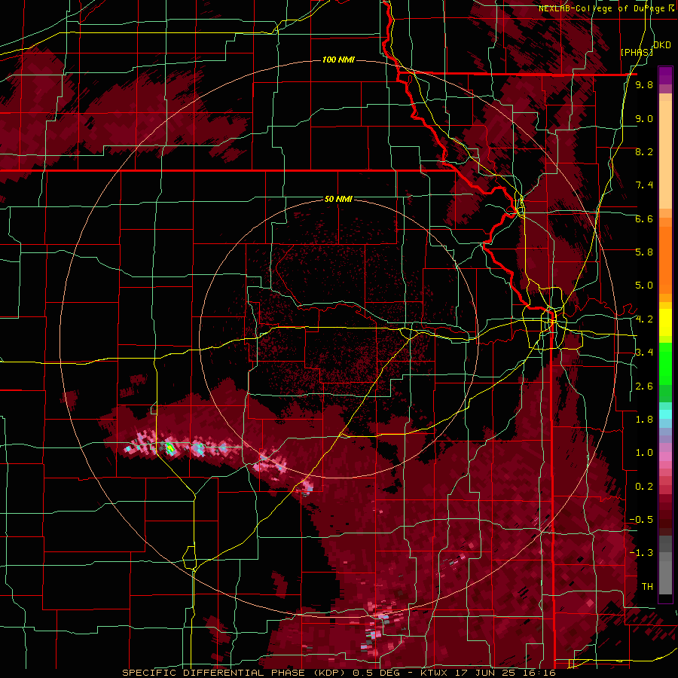Click the SPECIFIC DIFFERENTIAL PHASE (KDP) caption
Image resolution: width=678 pixels, height=678 pixels.
click(235, 673)
